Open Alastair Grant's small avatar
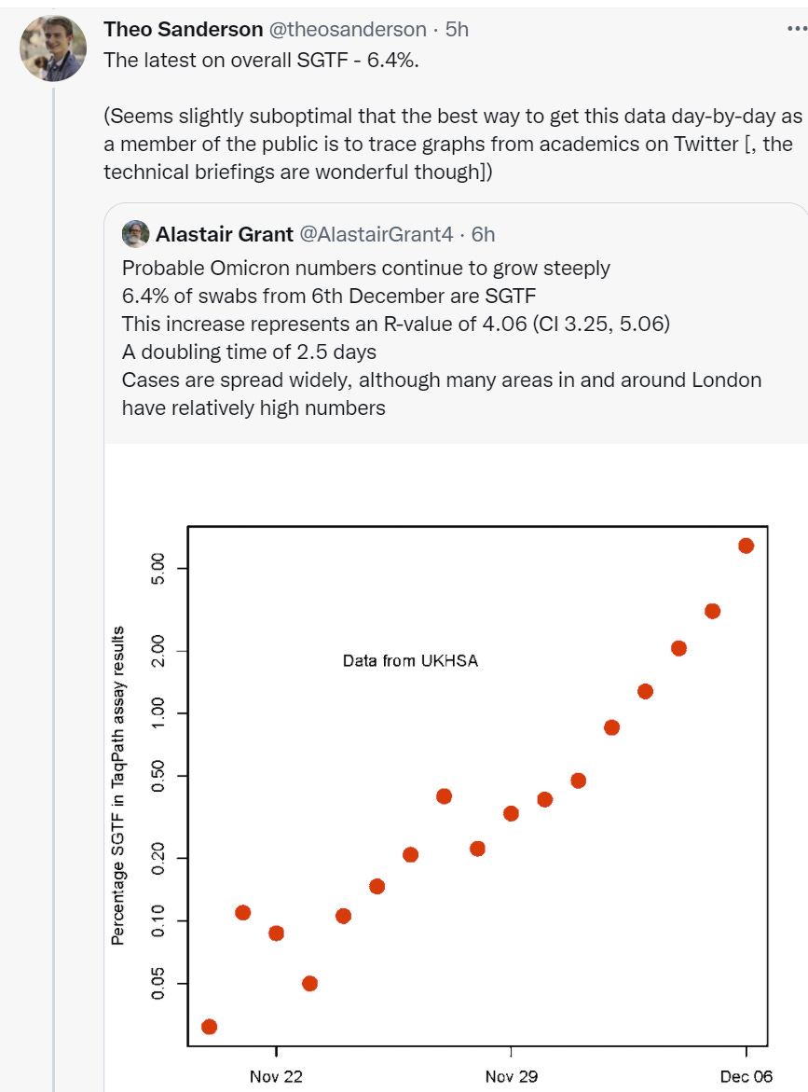The image size is (808, 1092). [x=136, y=234]
